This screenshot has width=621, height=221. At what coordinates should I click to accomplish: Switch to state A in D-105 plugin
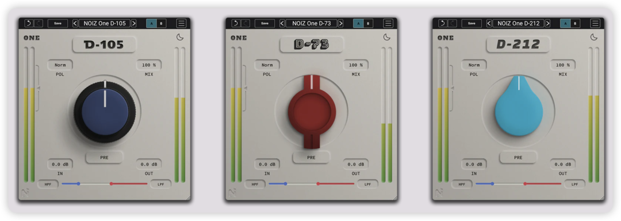coord(151,23)
